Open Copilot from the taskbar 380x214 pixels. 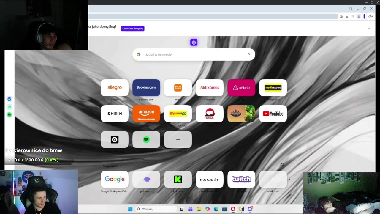[x=208, y=209]
